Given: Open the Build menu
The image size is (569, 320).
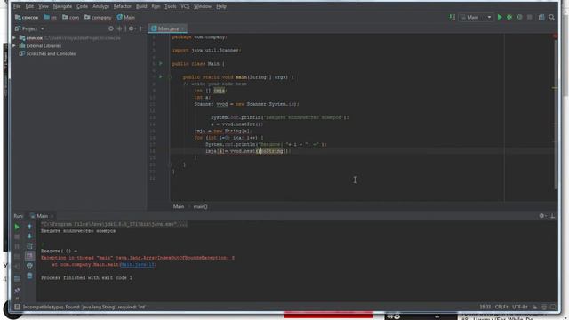Looking at the screenshot, I should click(x=141, y=6).
